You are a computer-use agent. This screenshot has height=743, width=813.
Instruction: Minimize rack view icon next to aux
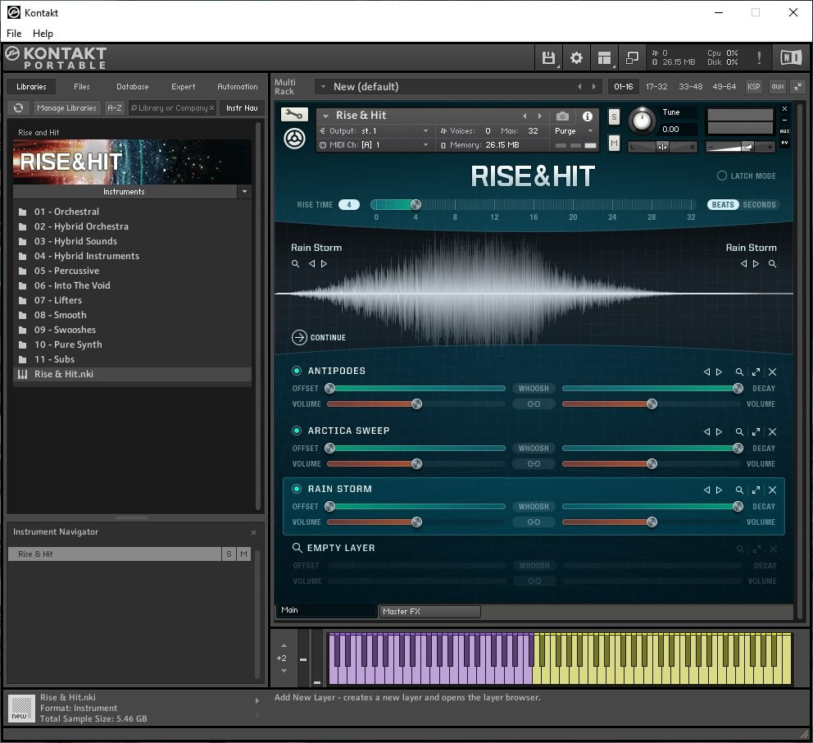point(798,87)
